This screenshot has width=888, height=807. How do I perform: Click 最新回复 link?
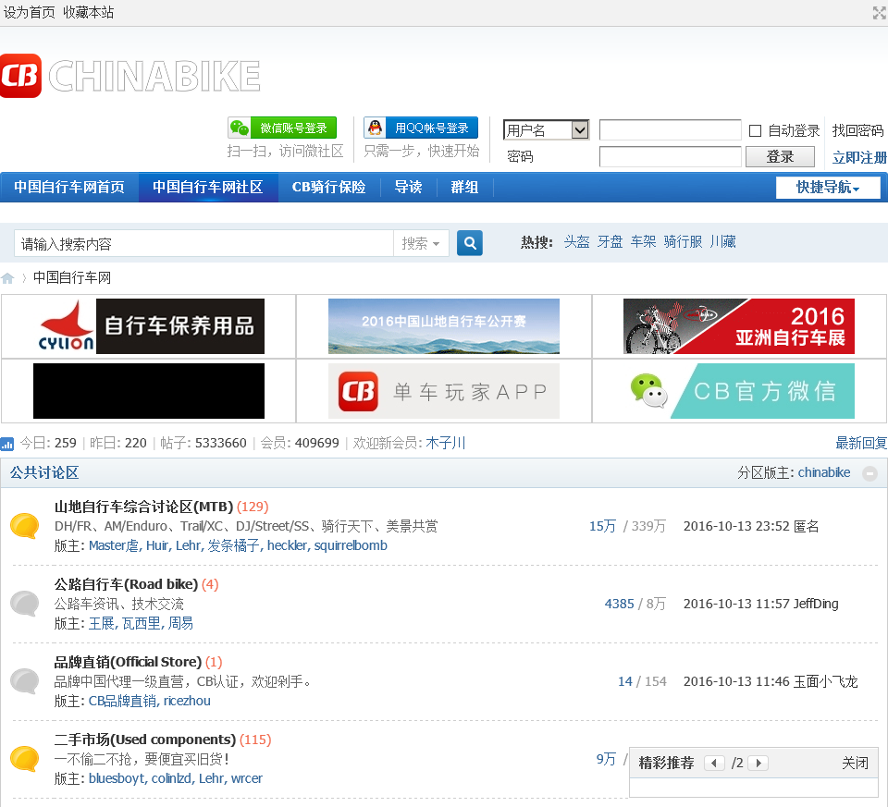pyautogui.click(x=861, y=443)
